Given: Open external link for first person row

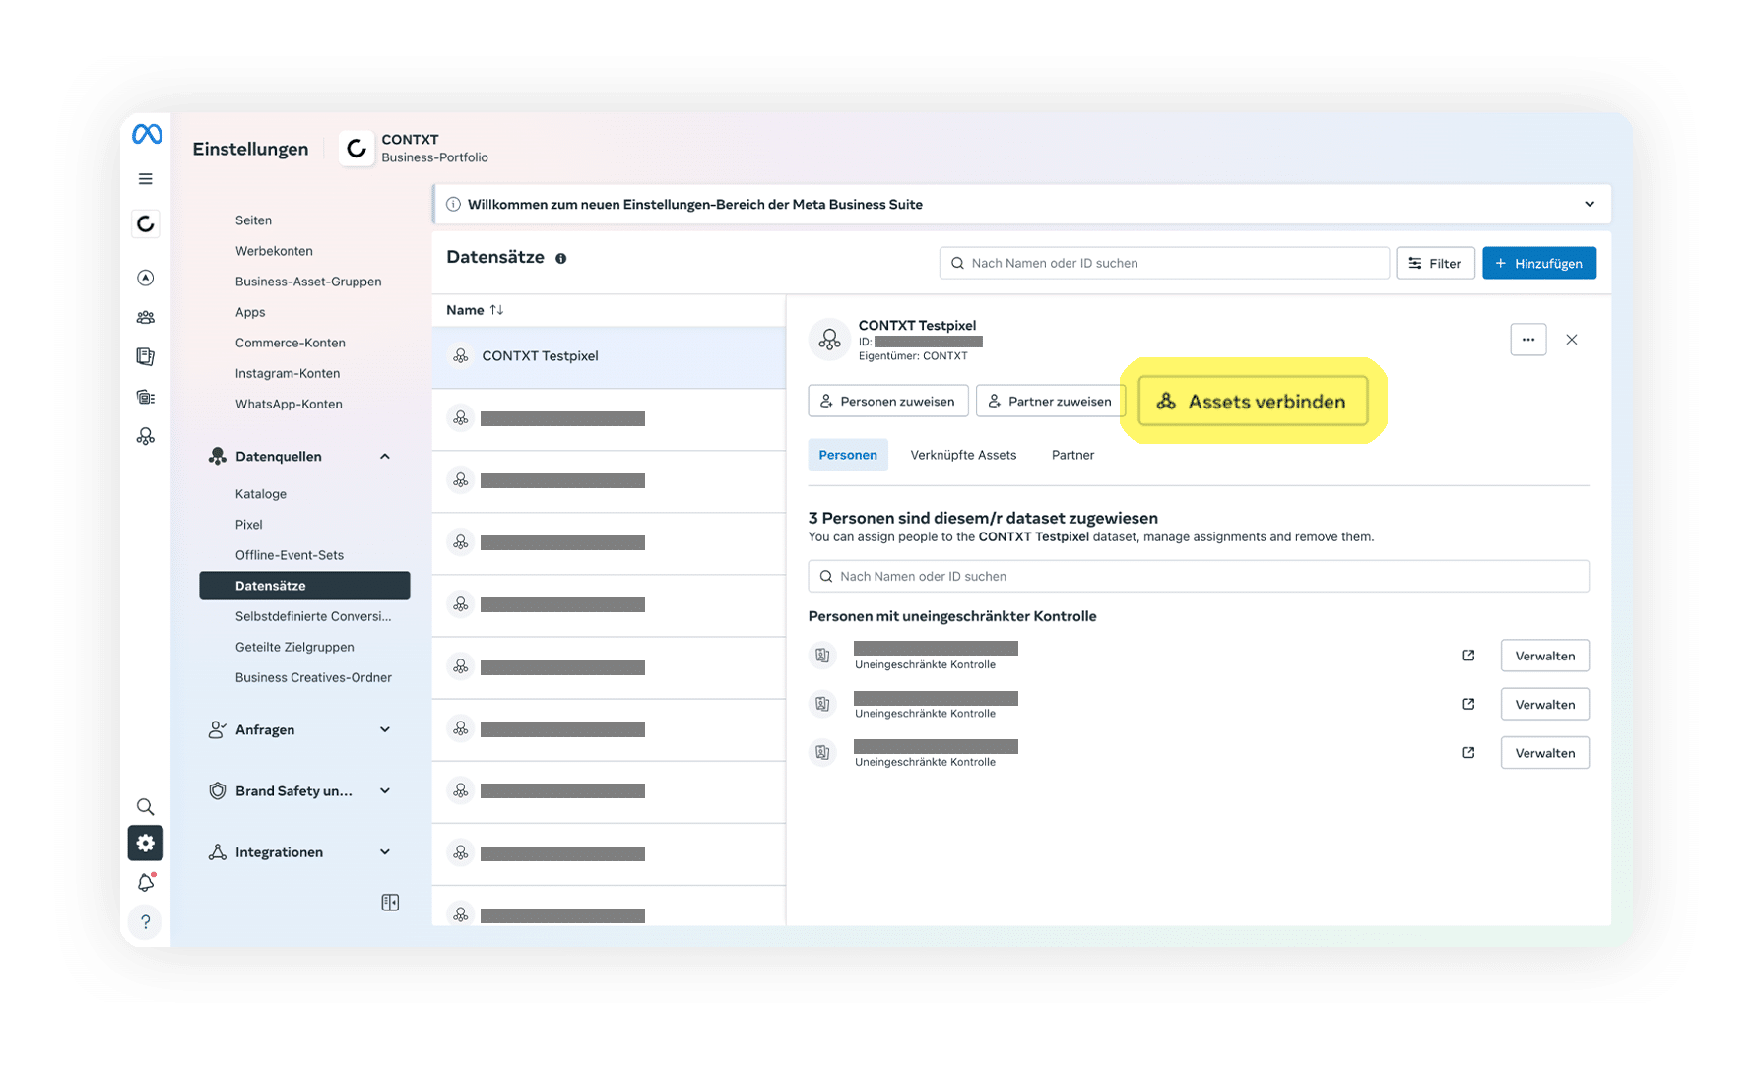Looking at the screenshot, I should (x=1468, y=656).
